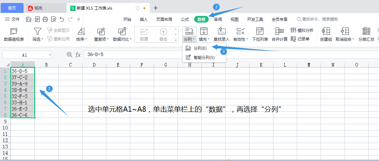The width and height of the screenshot is (379, 161).
Task: Click the 分列 ribbon button
Action: [189, 34]
